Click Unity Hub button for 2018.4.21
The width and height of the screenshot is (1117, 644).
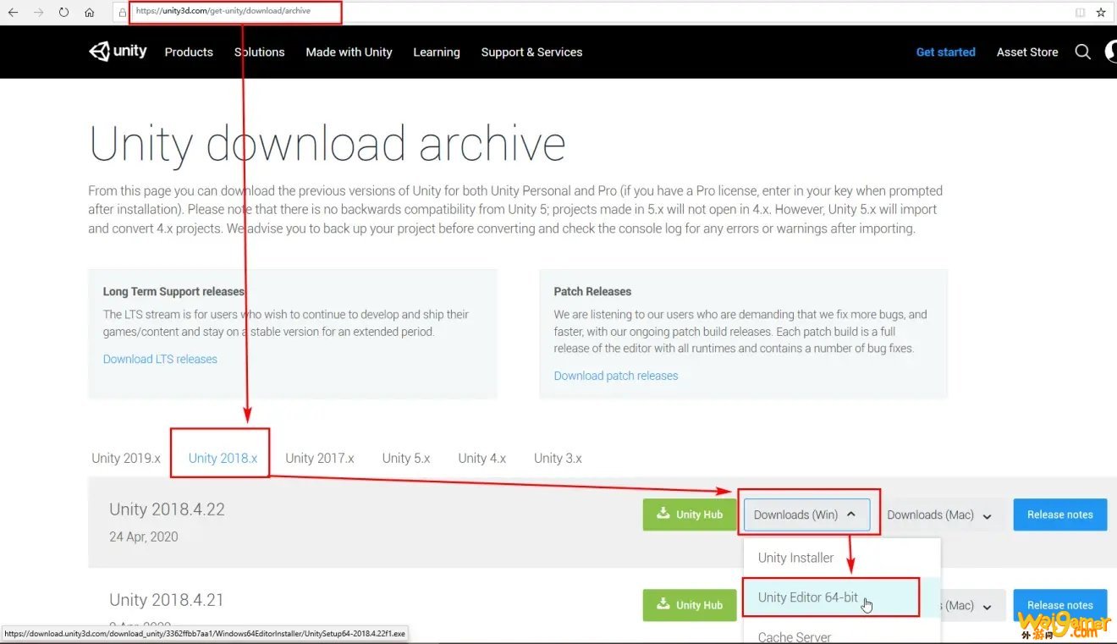click(x=690, y=605)
